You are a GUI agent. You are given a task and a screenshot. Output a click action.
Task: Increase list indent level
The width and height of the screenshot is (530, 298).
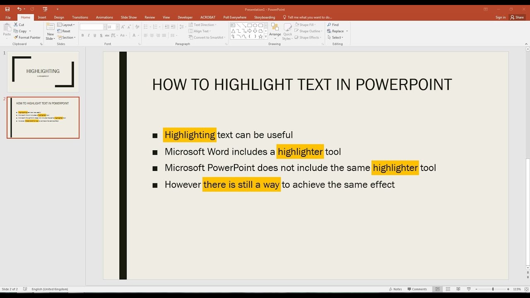click(173, 26)
